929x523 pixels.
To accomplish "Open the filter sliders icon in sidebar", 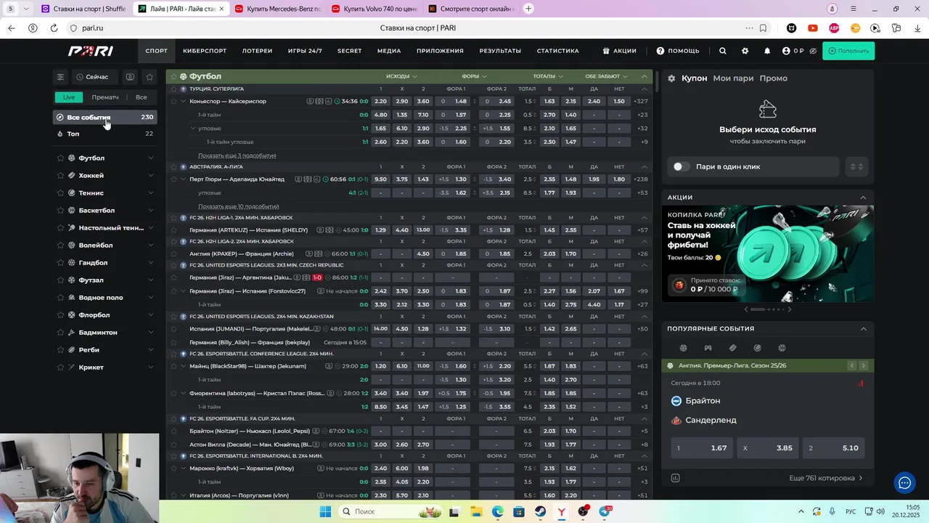I will pyautogui.click(x=60, y=76).
